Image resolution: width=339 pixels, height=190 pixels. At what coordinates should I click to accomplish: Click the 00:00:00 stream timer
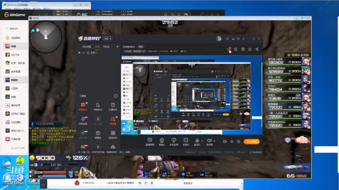click(256, 152)
